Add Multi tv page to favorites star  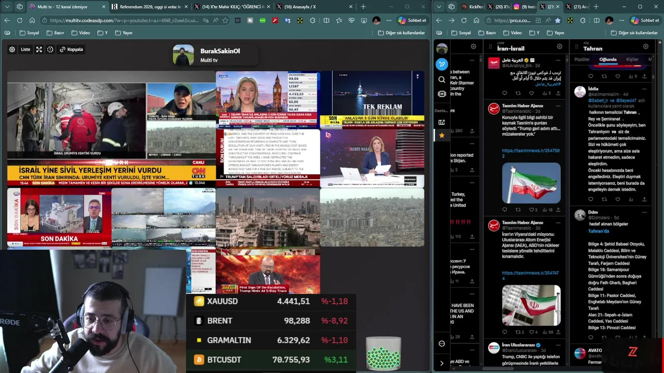(x=225, y=20)
